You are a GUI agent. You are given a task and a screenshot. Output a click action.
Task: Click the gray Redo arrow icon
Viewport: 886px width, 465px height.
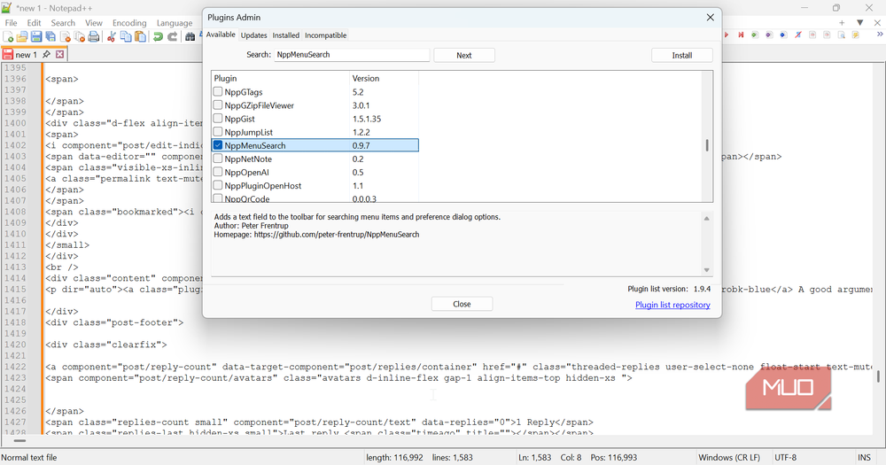coord(173,36)
